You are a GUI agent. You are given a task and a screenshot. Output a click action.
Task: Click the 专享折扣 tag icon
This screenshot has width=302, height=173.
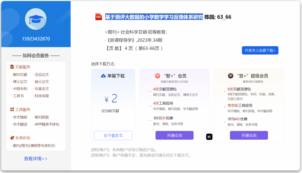point(12,138)
